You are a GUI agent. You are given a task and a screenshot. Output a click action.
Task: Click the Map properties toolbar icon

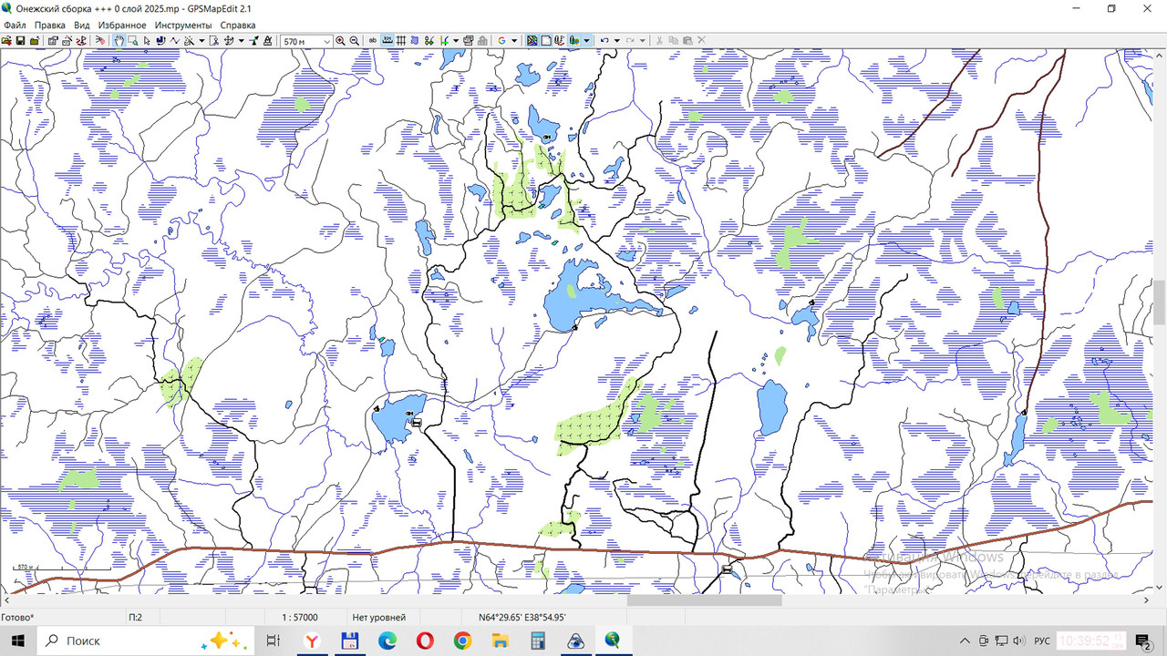52,41
